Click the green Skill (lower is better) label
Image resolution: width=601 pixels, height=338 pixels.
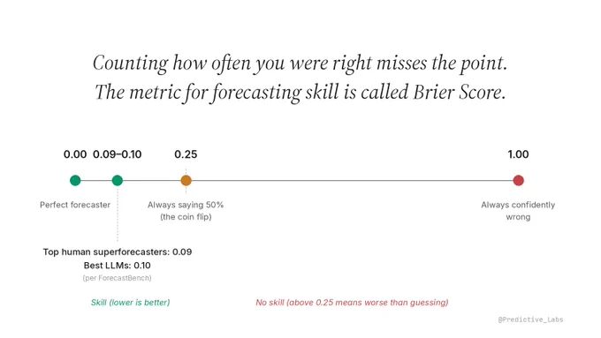(x=130, y=303)
